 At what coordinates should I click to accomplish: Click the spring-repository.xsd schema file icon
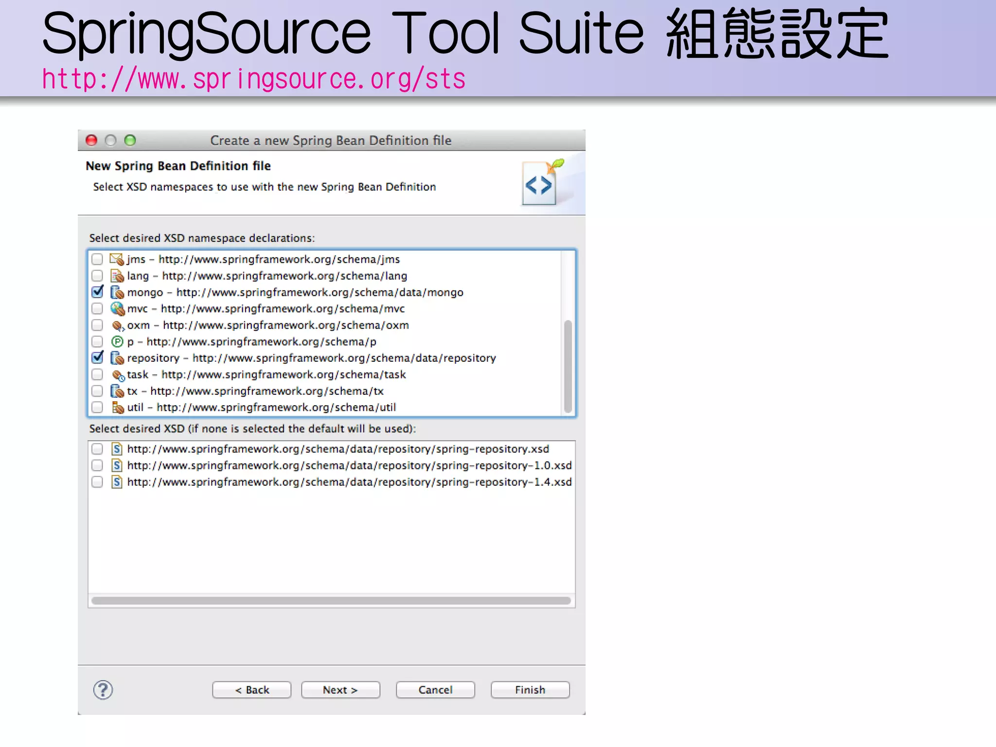click(117, 448)
